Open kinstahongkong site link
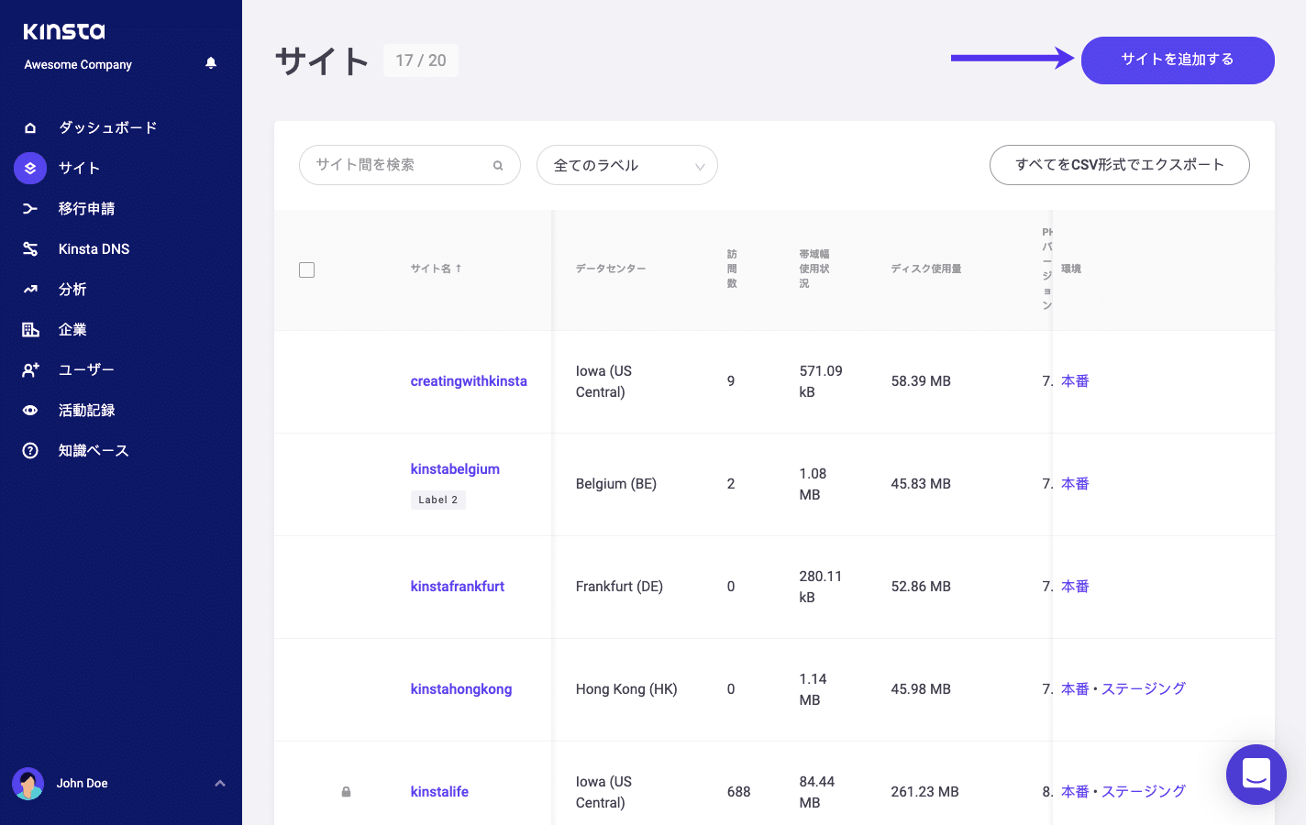The width and height of the screenshot is (1306, 825). pyautogui.click(x=461, y=689)
